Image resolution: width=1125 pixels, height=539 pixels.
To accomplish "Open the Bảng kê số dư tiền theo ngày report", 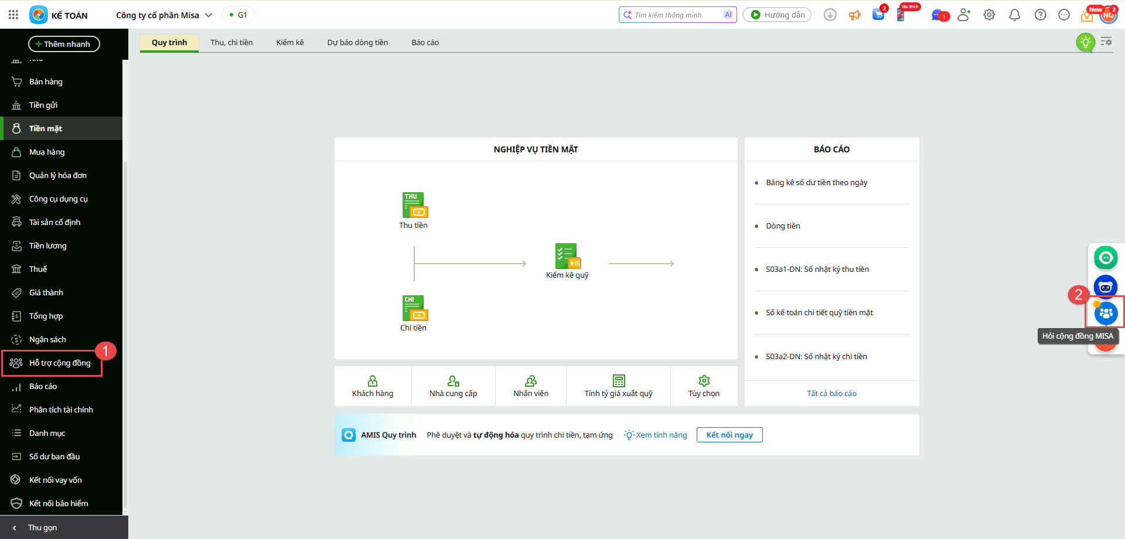I will pyautogui.click(x=816, y=182).
